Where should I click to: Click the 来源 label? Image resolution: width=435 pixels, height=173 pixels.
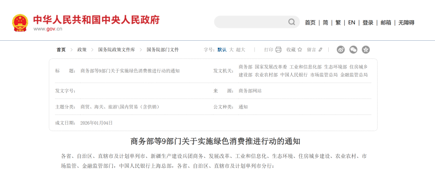(223, 91)
